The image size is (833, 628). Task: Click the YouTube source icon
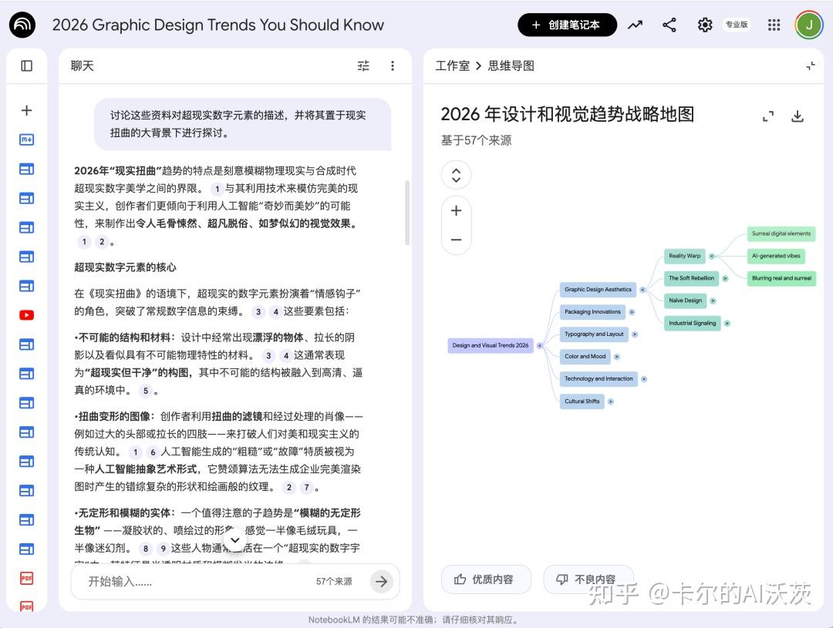(26, 315)
